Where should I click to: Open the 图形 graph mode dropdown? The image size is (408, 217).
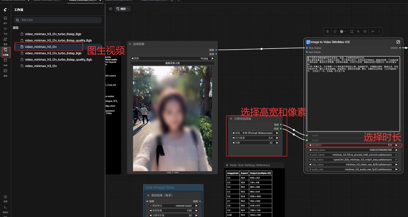[123, 9]
